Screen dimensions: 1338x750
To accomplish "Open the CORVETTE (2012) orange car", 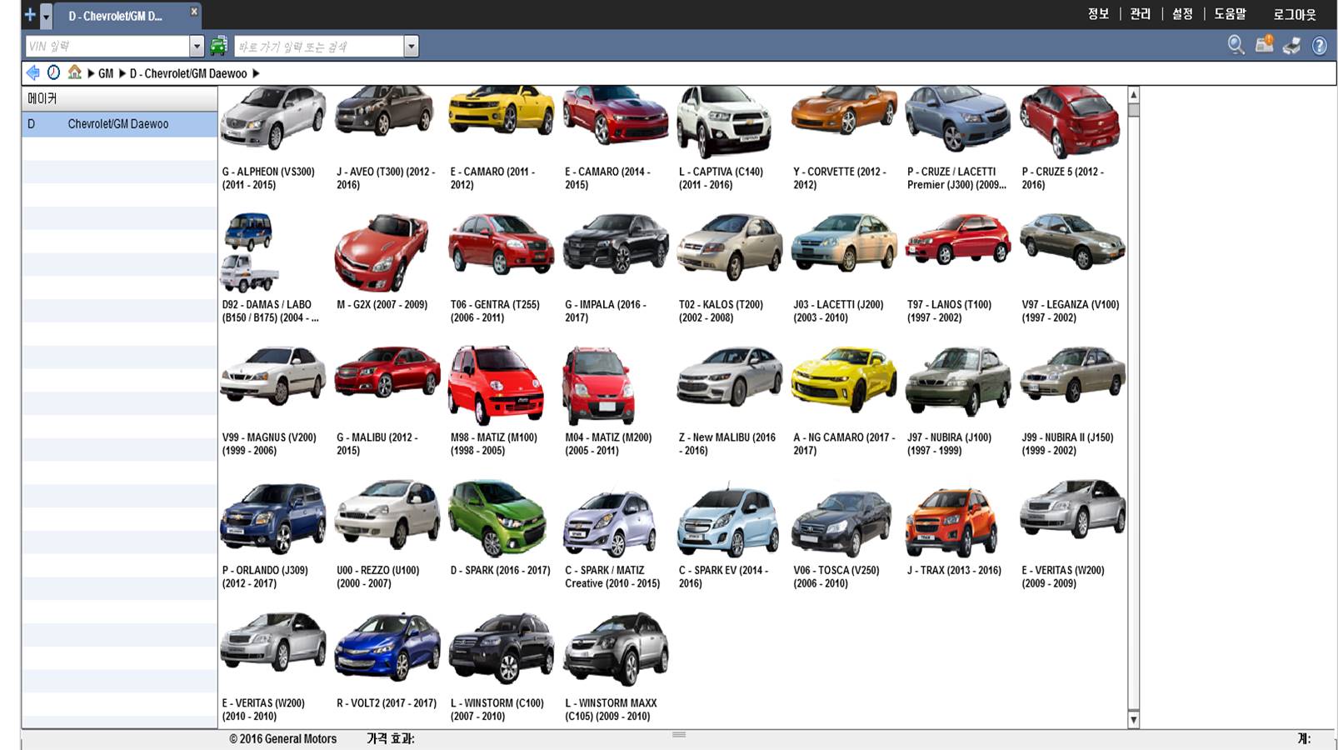I will tap(844, 112).
